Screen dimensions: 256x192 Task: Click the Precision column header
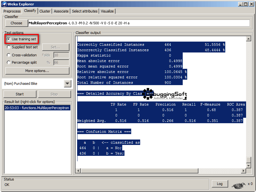(165, 105)
